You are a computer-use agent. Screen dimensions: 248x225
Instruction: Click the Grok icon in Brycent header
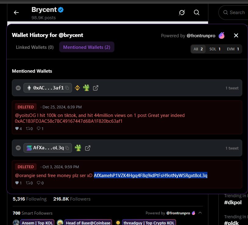click(182, 13)
